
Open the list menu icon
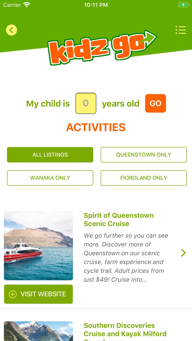coord(181,30)
